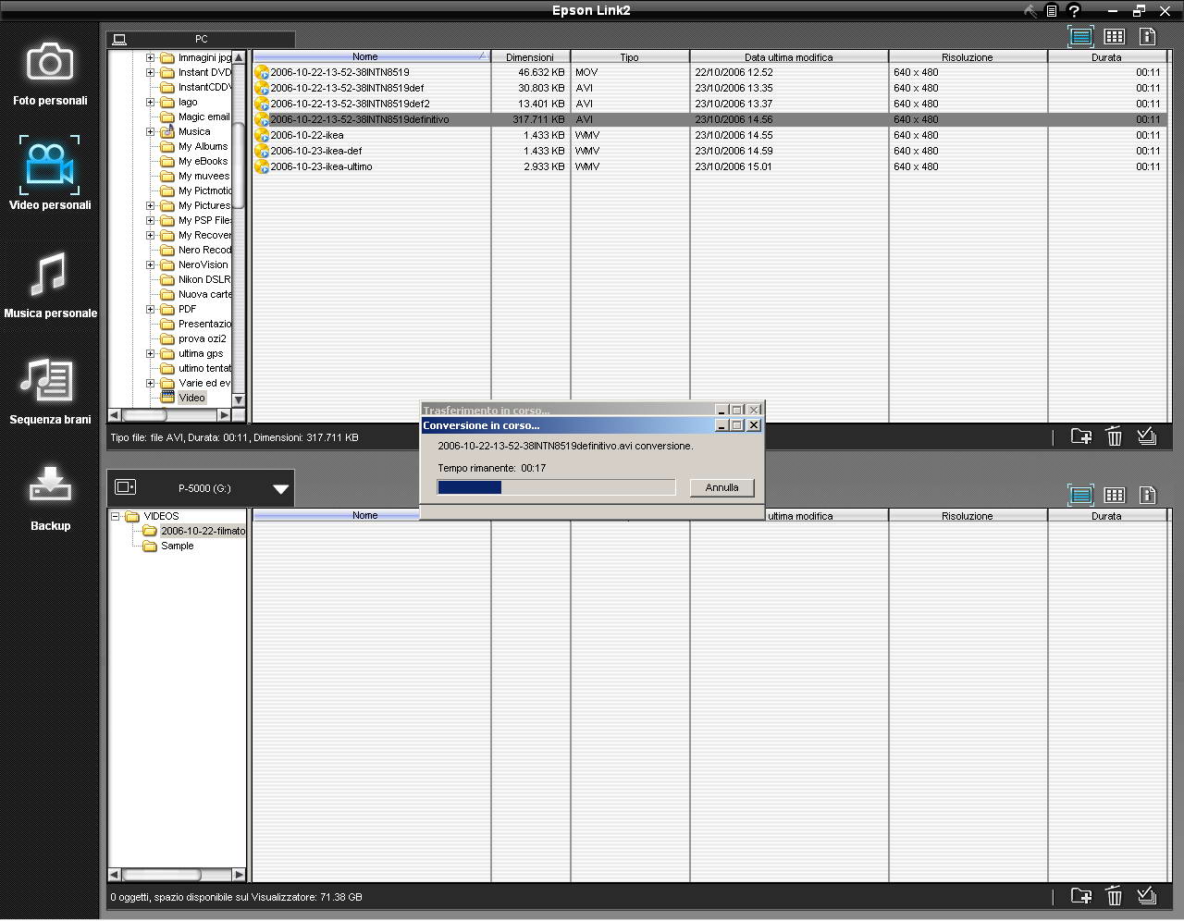1184x921 pixels.
Task: Delete selected item on P-5000 viewer
Action: (x=1115, y=895)
